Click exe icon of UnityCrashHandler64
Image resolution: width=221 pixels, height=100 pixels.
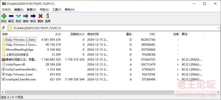tap(4, 69)
